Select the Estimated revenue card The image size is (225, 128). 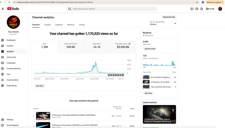[123, 47]
